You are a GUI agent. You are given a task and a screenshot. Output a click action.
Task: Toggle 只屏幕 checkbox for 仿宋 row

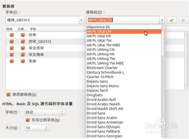click(23, 35)
